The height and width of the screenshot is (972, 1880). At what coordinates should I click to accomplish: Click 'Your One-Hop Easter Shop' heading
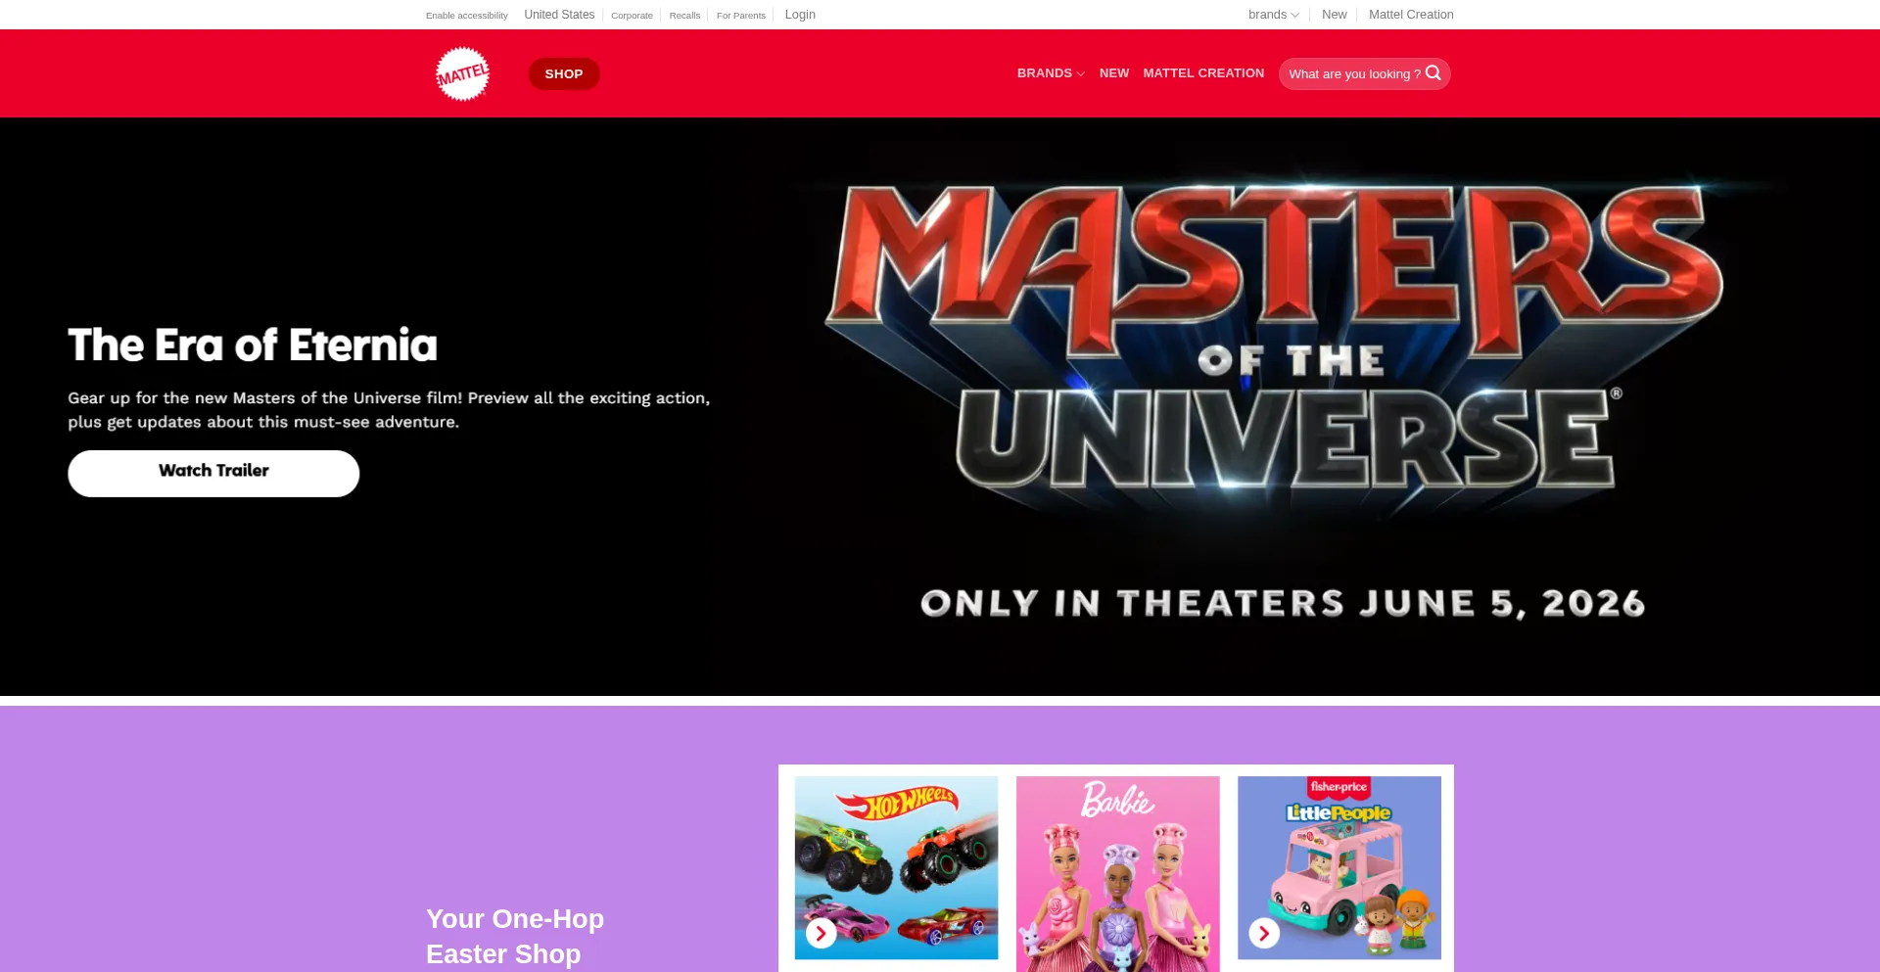[515, 937]
